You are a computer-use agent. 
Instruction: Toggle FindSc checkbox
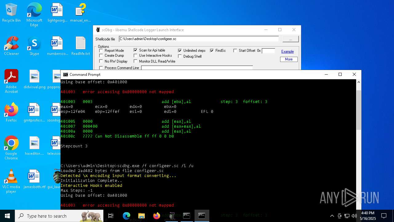point(212,51)
